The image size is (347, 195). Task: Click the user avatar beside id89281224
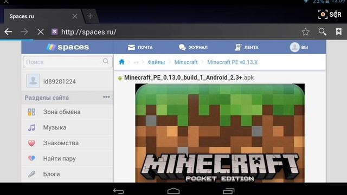point(33,81)
